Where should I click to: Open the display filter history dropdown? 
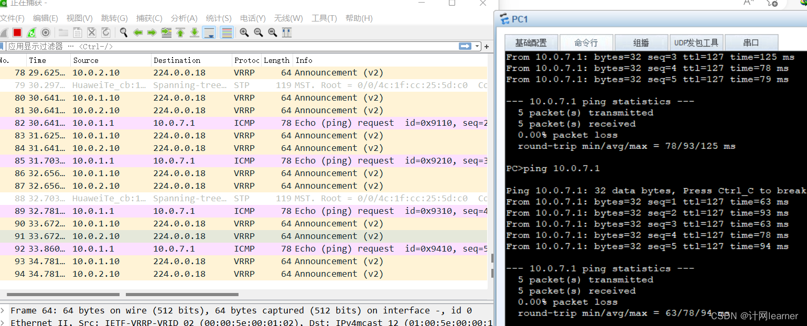pos(477,46)
